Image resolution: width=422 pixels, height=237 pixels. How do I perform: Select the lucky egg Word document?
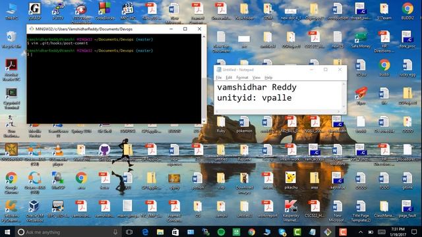point(407,68)
